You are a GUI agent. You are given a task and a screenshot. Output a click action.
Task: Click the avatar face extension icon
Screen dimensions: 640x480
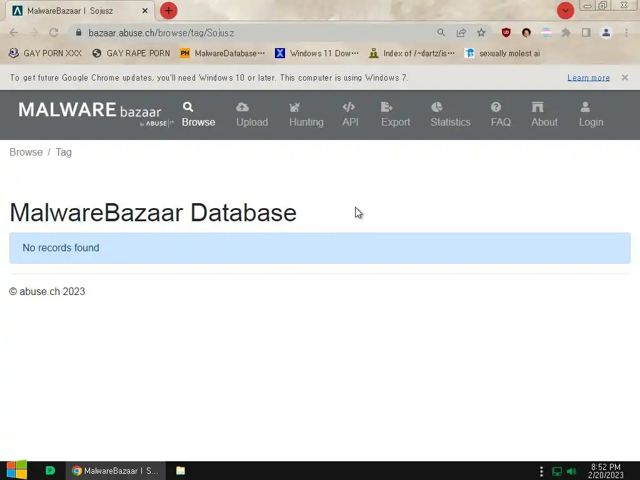pos(526,32)
